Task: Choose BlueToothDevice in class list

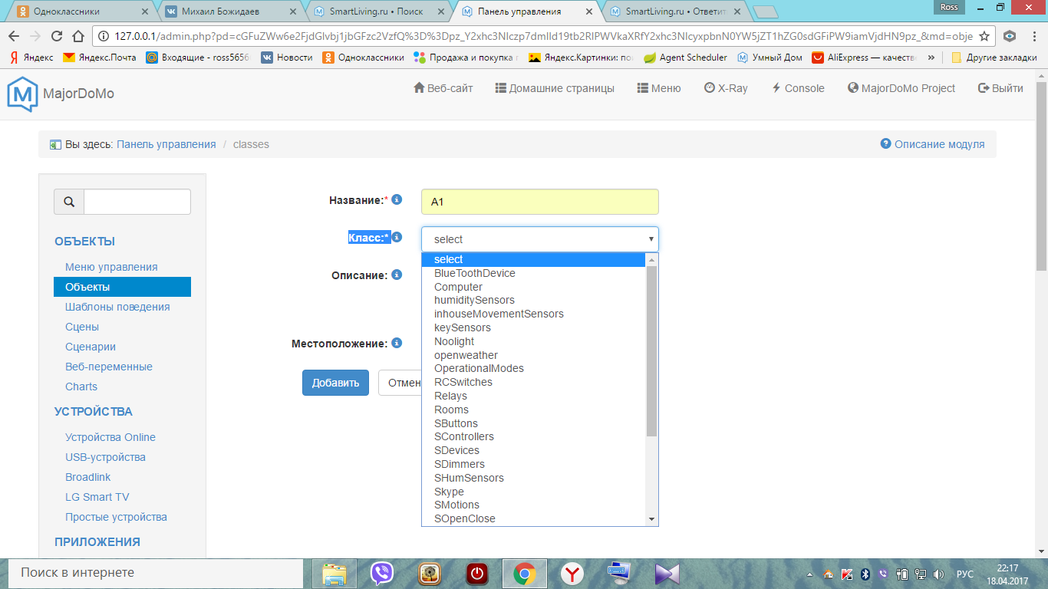Action: [x=534, y=273]
